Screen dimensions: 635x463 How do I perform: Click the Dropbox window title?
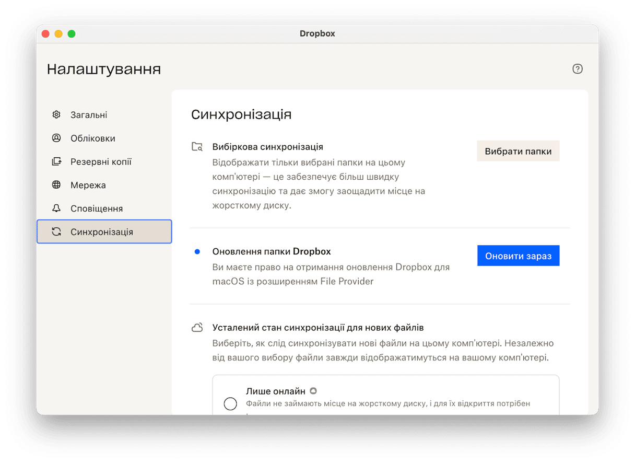pyautogui.click(x=317, y=33)
